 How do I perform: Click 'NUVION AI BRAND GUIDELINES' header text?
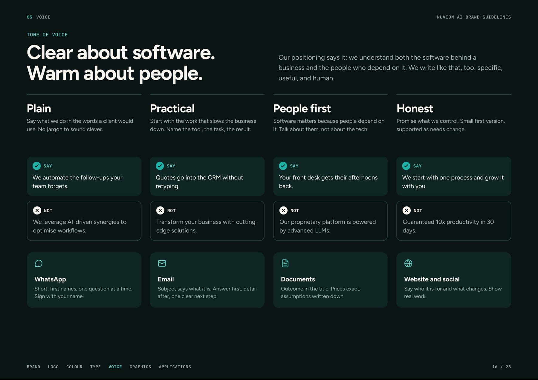point(474,17)
